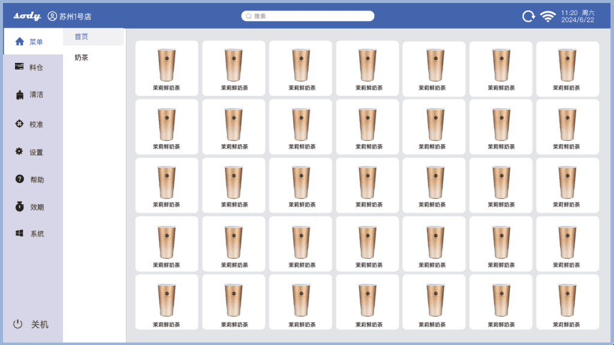Open the 菜单 home icon in sidebar
This screenshot has height=345, width=614.
20,42
